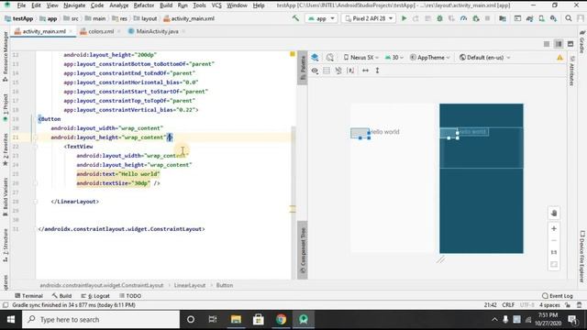Click Button in the breadcrumb bar
The height and width of the screenshot is (330, 587).
coord(224,285)
